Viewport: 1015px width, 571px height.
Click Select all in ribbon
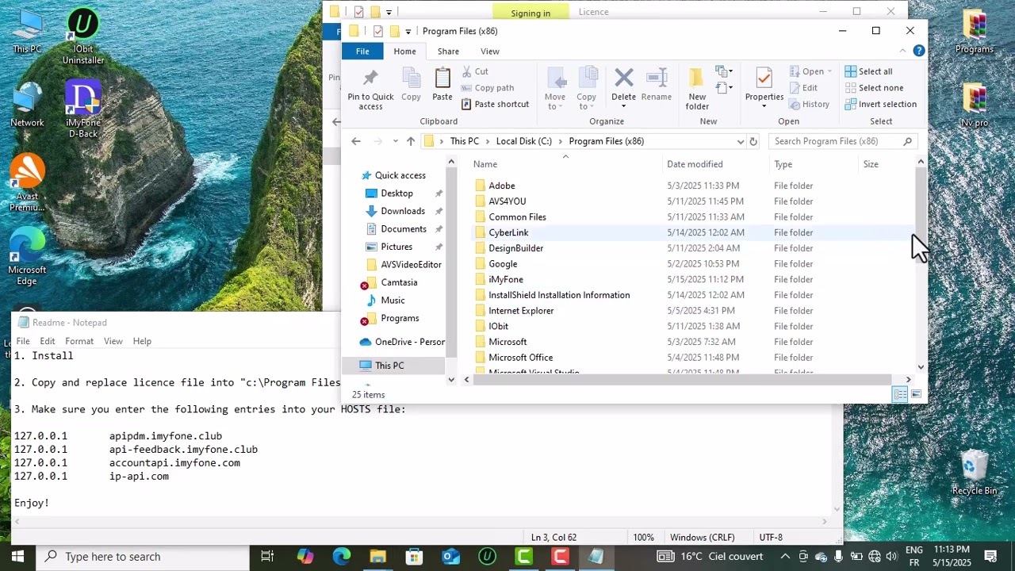(868, 71)
